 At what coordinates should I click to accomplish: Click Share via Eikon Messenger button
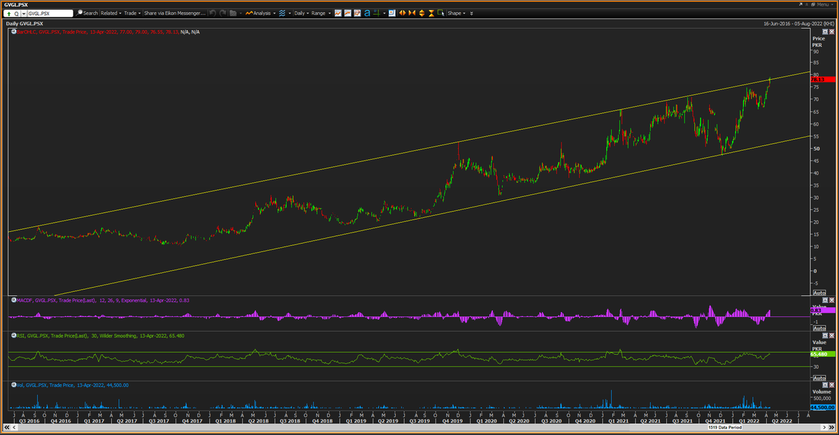(x=175, y=13)
